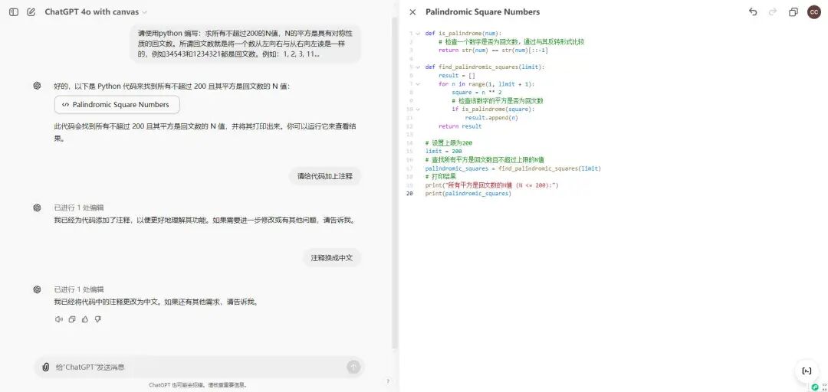Image resolution: width=828 pixels, height=392 pixels.
Task: Give thumbs down to last reply
Action: (97, 319)
